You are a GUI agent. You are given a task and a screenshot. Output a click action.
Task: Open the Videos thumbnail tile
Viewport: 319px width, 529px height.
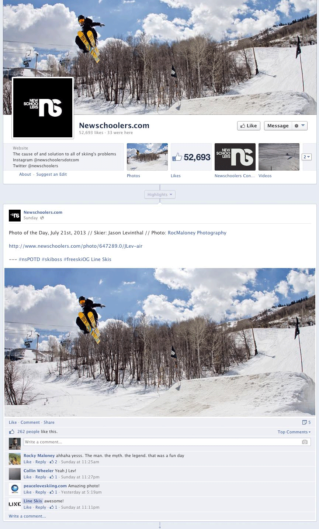[x=279, y=157]
